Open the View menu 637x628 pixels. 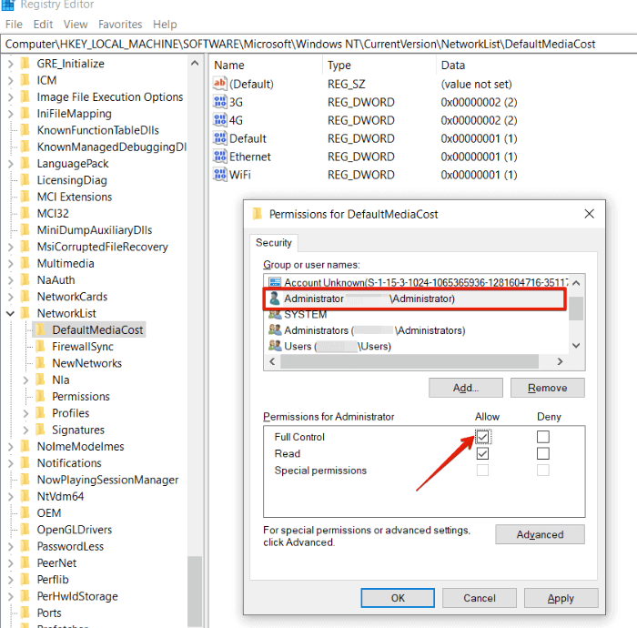pos(76,25)
